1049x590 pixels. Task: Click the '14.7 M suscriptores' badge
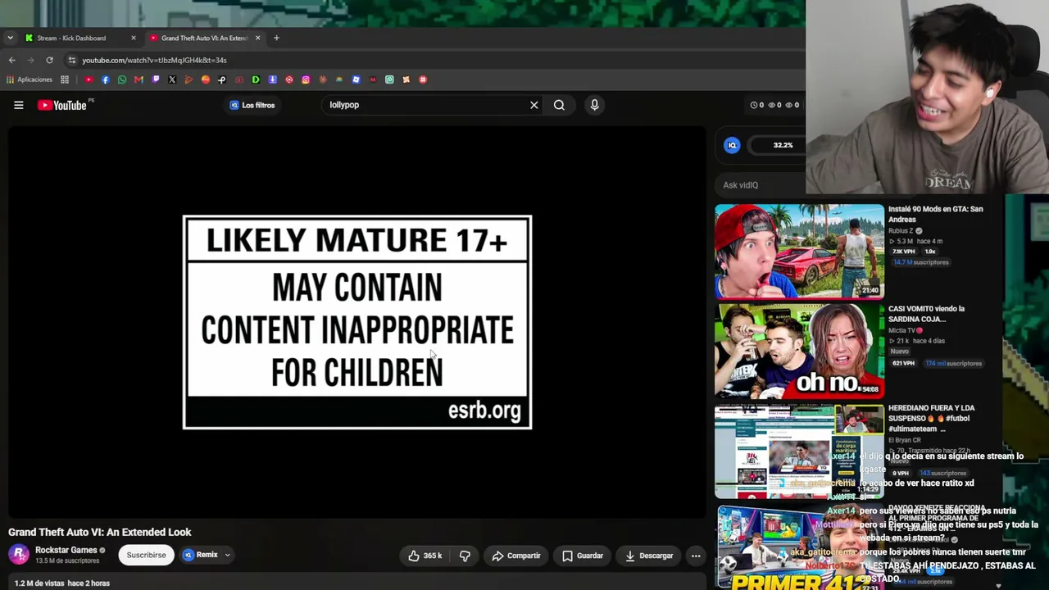[x=921, y=262]
